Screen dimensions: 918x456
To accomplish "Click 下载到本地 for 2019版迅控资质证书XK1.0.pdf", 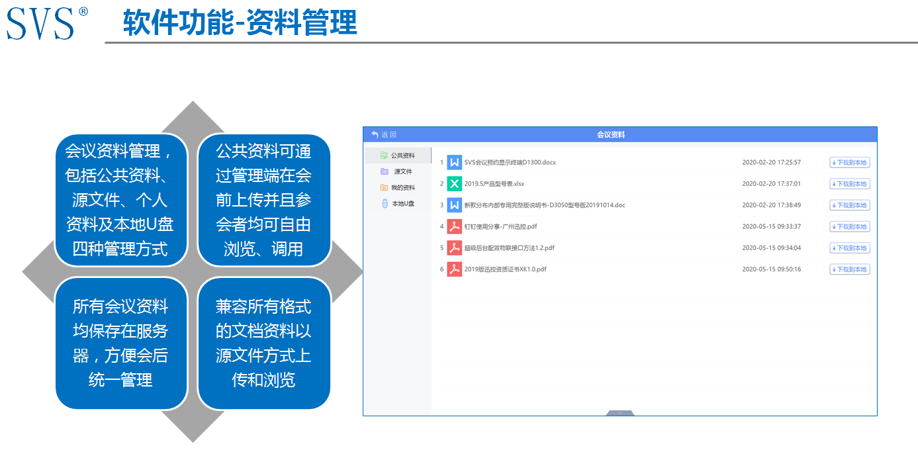I will [x=849, y=269].
